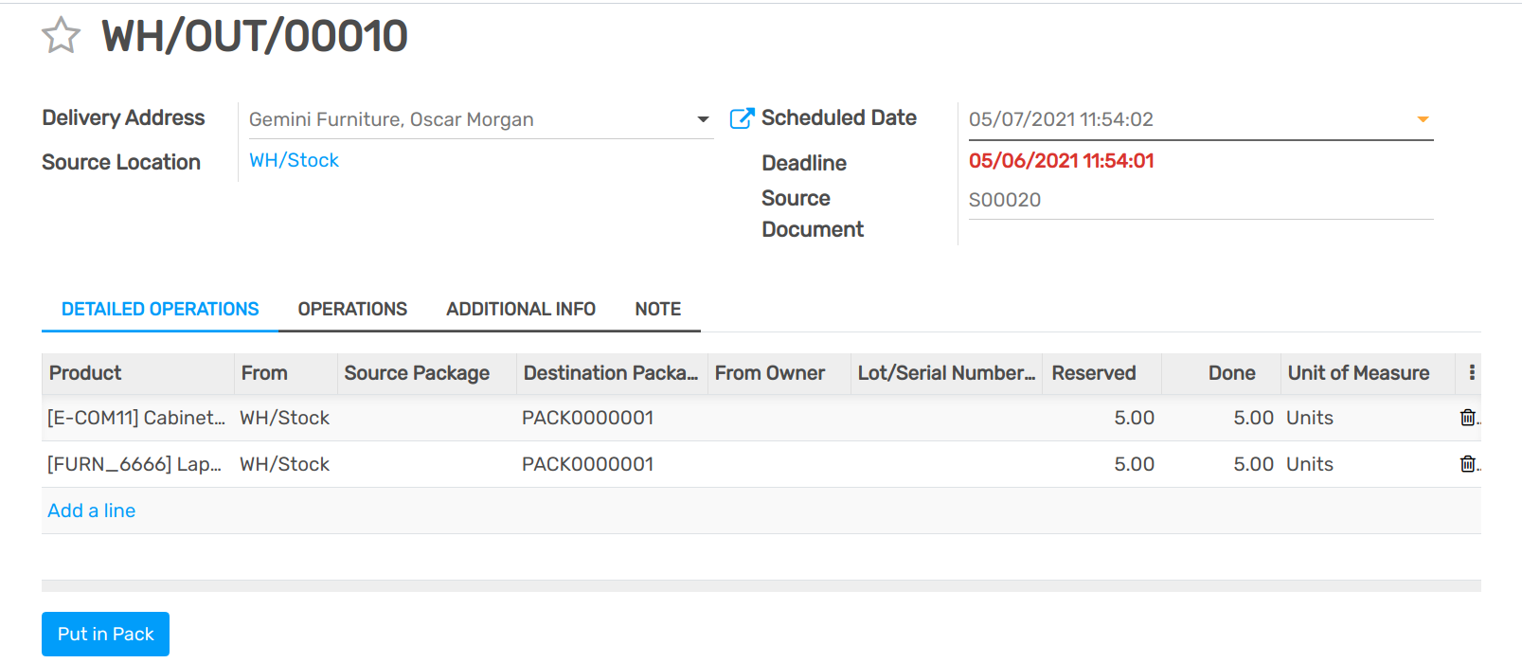Screen dimensions: 1522x663
Task: Expand the Delivery Address dropdown
Action: click(x=703, y=119)
